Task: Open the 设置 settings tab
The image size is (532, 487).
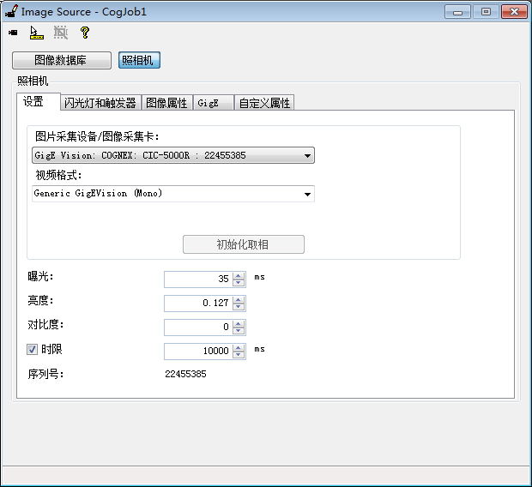Action: click(x=39, y=102)
